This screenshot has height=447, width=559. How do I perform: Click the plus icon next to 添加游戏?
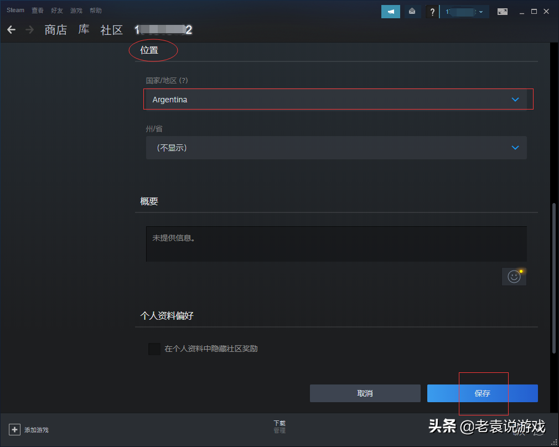13,429
